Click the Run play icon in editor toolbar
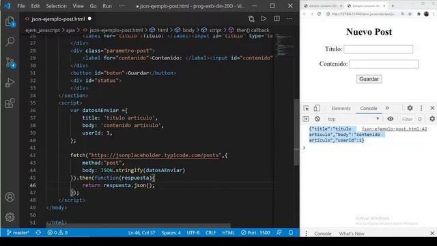This screenshot has width=437, height=246. point(264,18)
